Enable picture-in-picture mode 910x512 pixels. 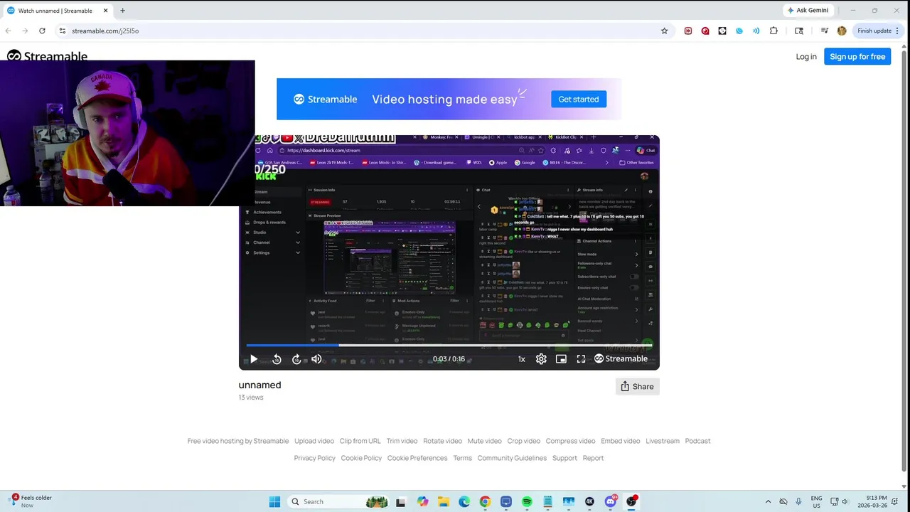click(561, 359)
